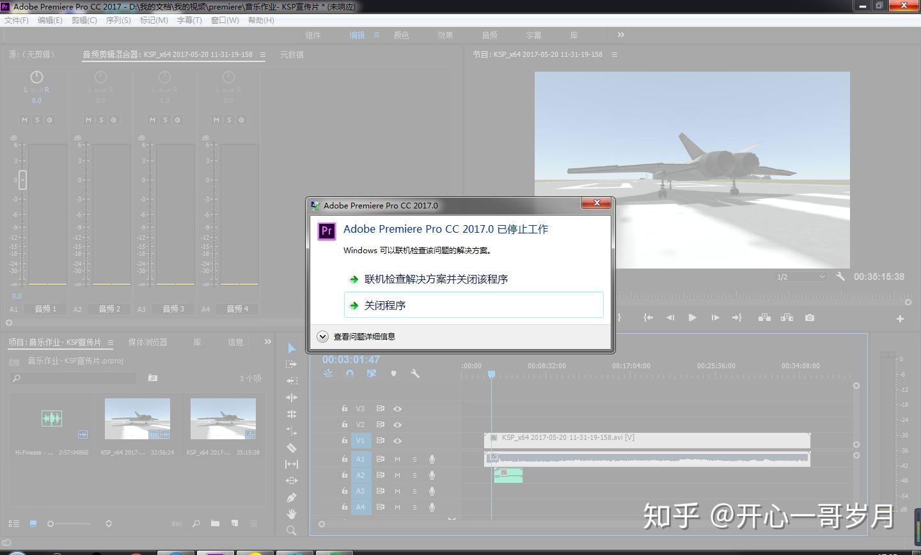Click the project search input field
Image resolution: width=921 pixels, height=555 pixels.
click(73, 378)
